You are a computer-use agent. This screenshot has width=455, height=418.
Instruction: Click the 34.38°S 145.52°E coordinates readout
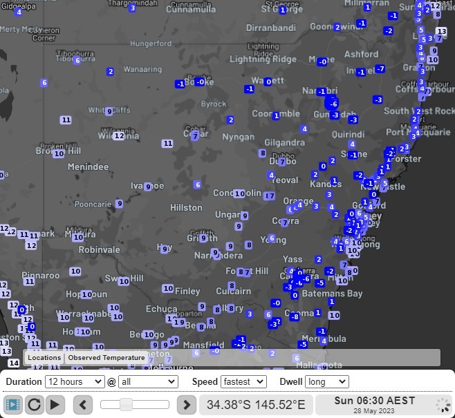(x=256, y=405)
